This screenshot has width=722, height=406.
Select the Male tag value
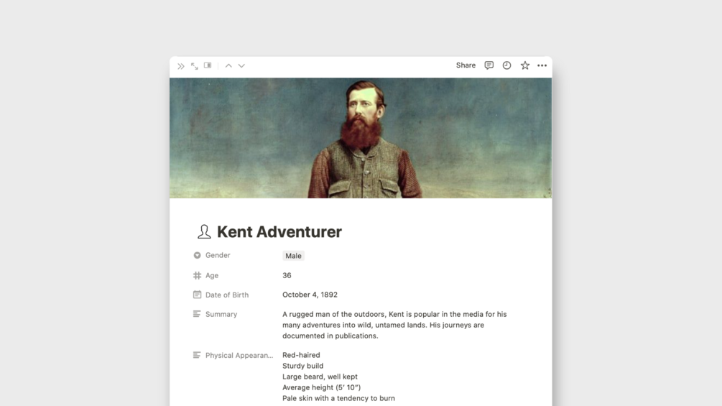(293, 256)
